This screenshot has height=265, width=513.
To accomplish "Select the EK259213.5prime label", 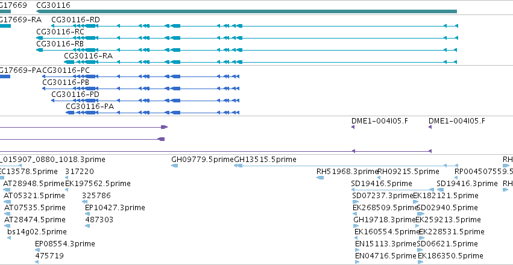I will [448, 220].
